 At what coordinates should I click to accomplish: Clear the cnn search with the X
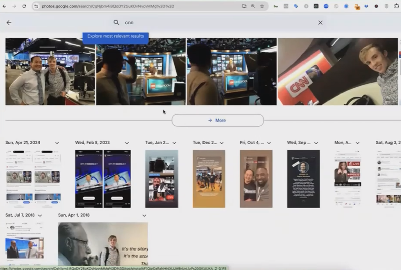320,23
